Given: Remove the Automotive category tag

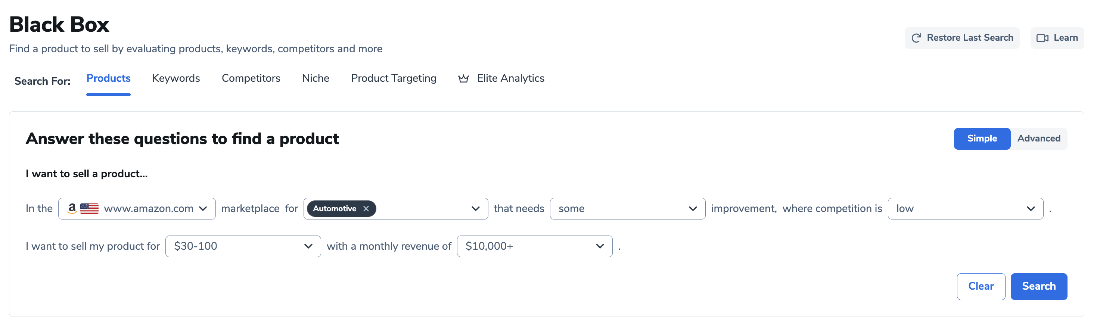Looking at the screenshot, I should tap(366, 209).
